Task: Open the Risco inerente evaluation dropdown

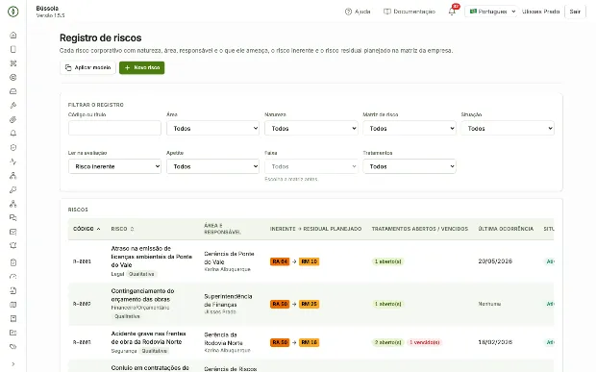Action: click(x=114, y=166)
